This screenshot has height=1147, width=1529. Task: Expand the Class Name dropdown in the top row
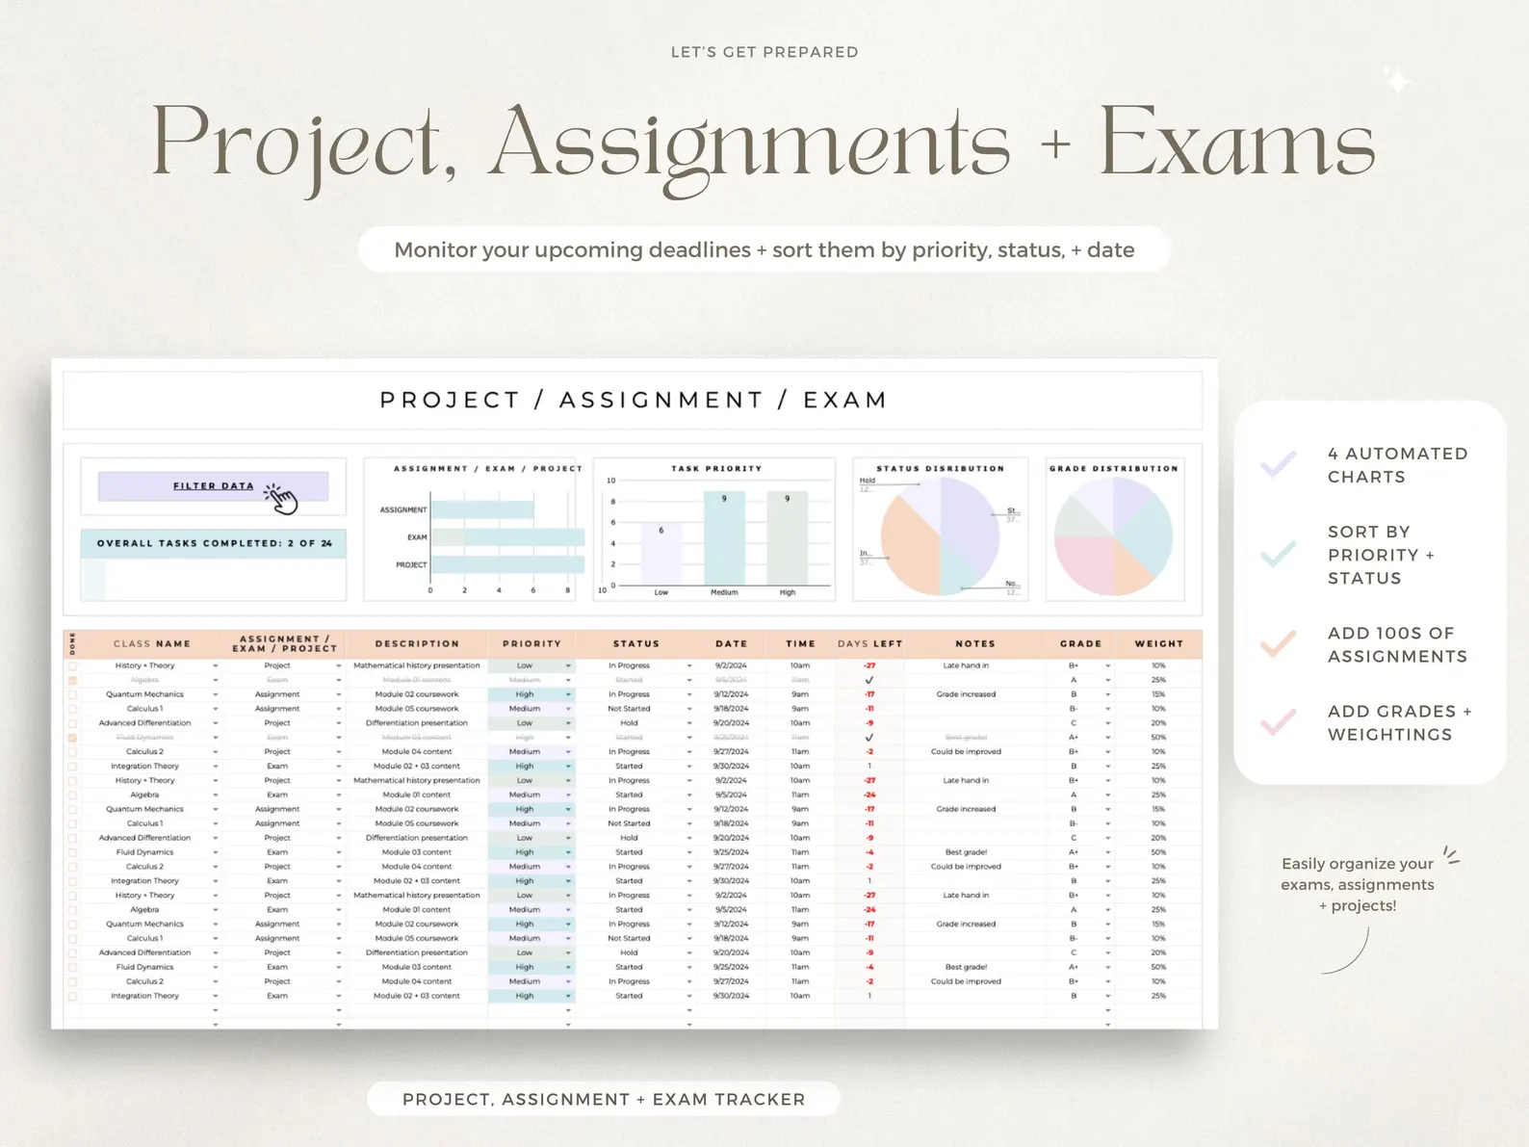click(215, 666)
